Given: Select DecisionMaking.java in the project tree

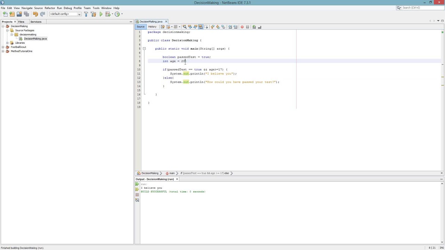Looking at the screenshot, I should (x=35, y=39).
